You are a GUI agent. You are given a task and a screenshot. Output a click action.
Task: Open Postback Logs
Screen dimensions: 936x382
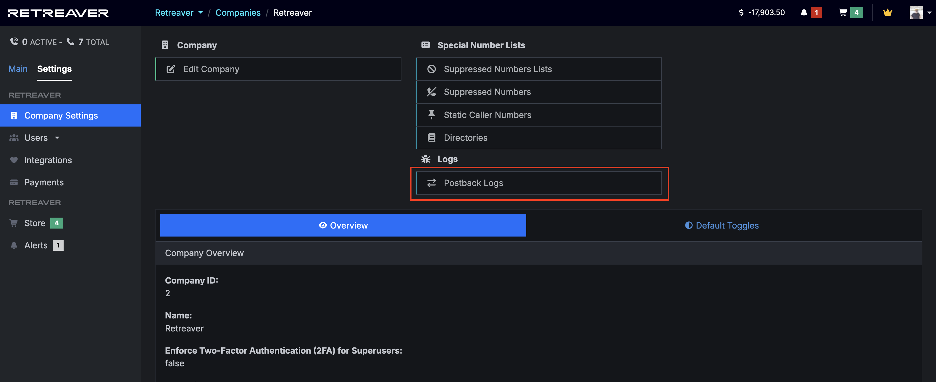[x=538, y=183]
